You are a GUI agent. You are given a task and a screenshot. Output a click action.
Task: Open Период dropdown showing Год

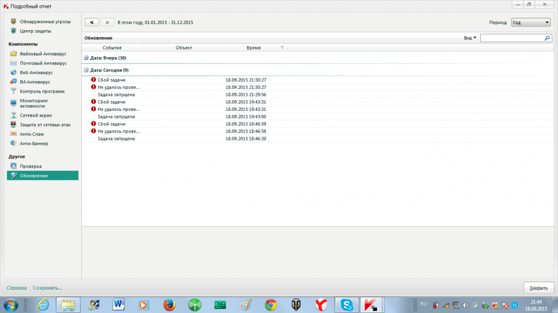(x=531, y=22)
